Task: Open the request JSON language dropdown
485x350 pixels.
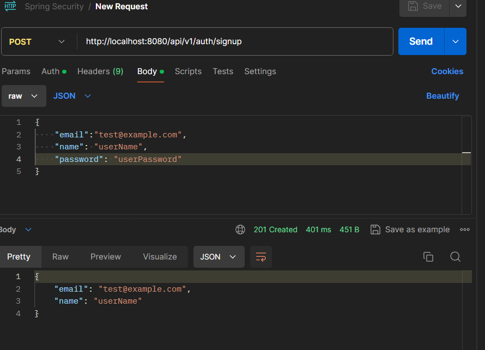Action: 72,96
